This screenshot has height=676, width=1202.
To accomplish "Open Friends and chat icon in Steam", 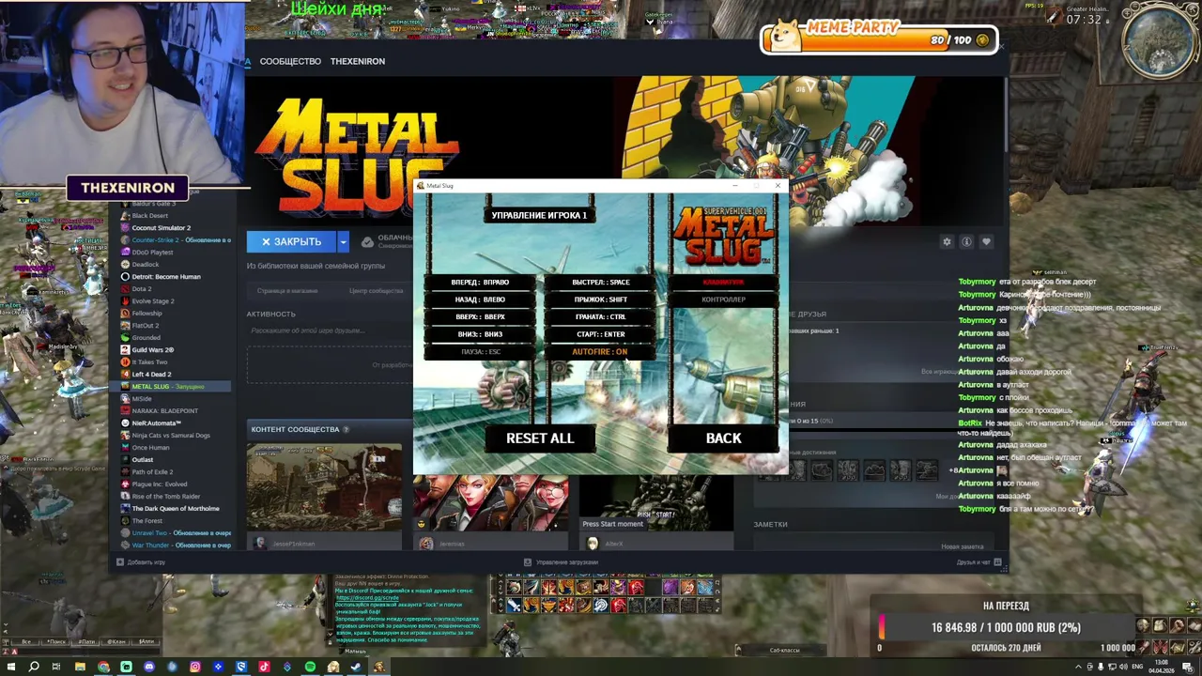I will 997,561.
